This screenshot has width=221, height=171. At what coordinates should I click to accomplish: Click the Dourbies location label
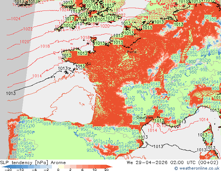tap(145, 117)
